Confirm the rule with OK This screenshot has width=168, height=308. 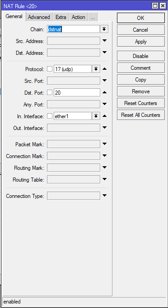click(141, 18)
